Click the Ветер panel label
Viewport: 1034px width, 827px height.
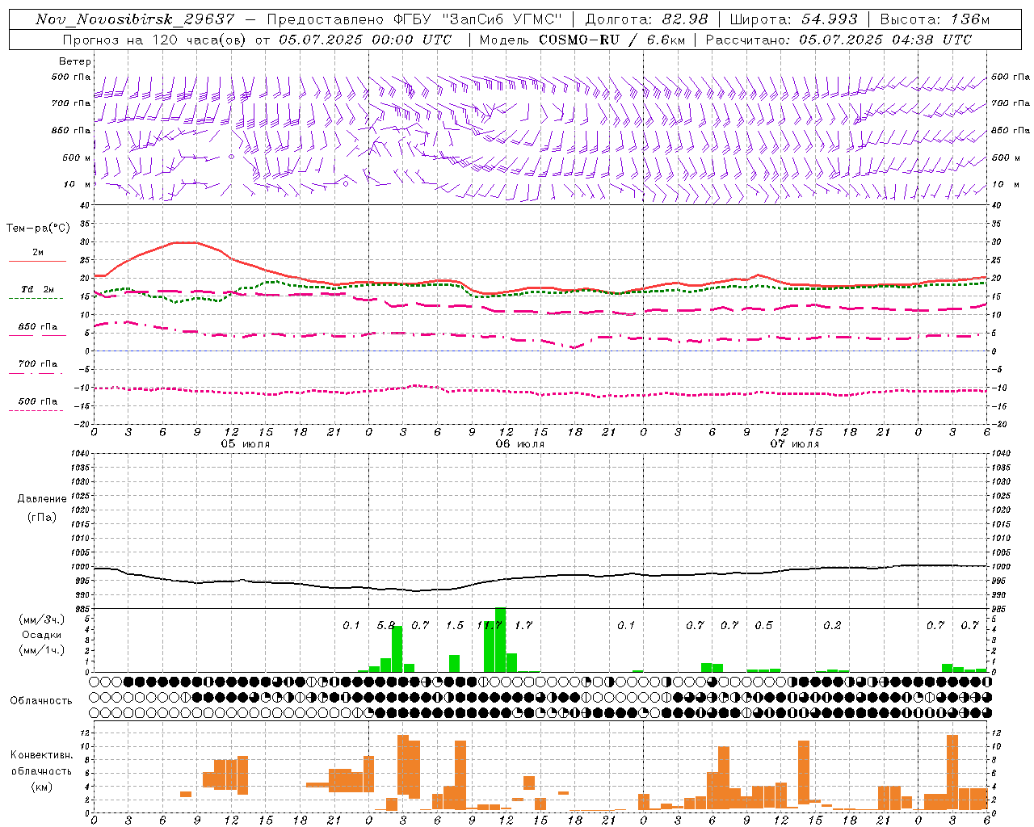coord(75,61)
